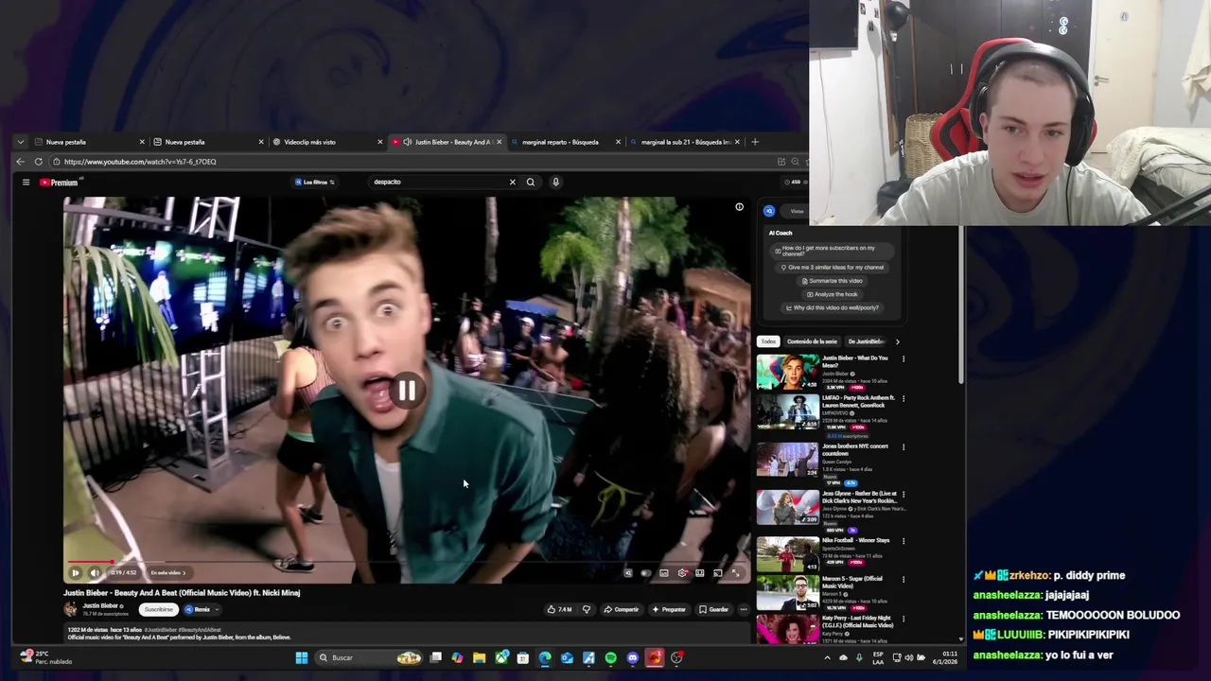Image resolution: width=1211 pixels, height=681 pixels.
Task: Open 'Los filtros' dropdown in YouTube header
Action: [314, 182]
